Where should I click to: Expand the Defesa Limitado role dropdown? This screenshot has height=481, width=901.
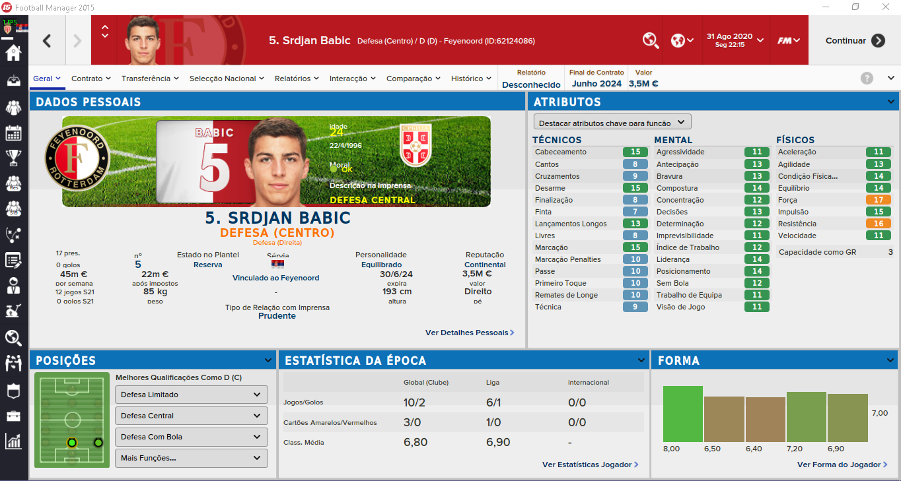tap(192, 395)
